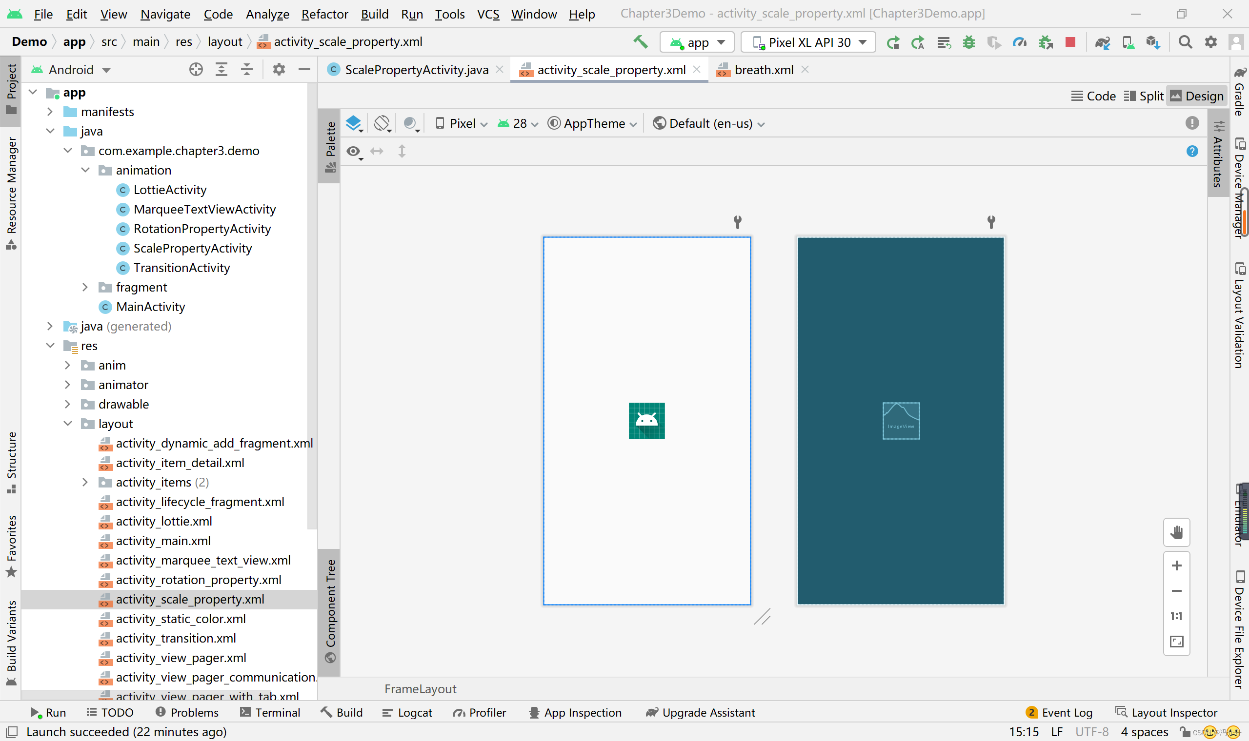This screenshot has height=741, width=1249.
Task: Switch the editor to Code view mode
Action: tap(1094, 96)
